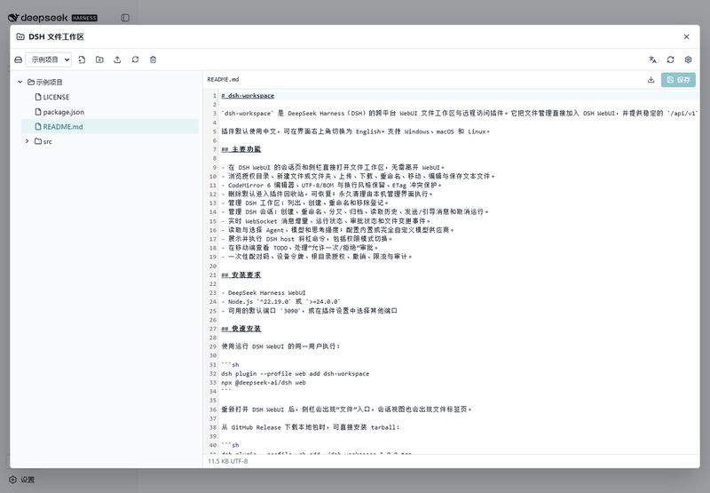Click the '11.5 KB UTF-8' status bar text
This screenshot has width=710, height=493.
tap(228, 461)
